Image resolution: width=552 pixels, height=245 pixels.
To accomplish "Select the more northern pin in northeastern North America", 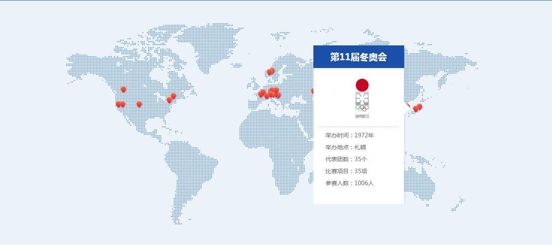I will pos(173,96).
